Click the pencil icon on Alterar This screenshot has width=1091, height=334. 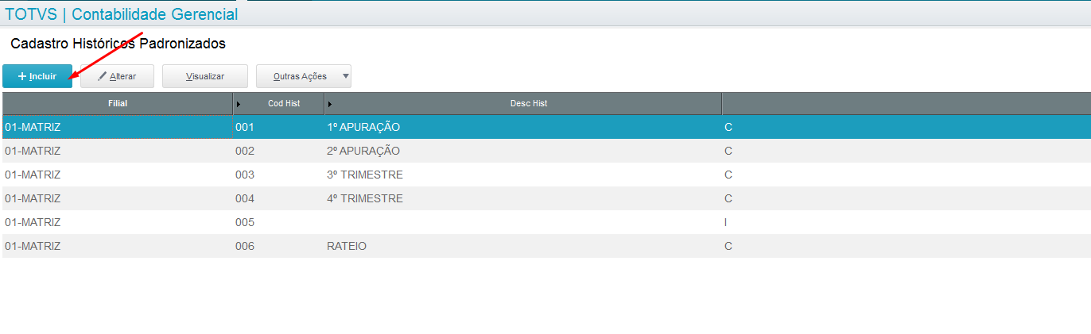pyautogui.click(x=102, y=76)
